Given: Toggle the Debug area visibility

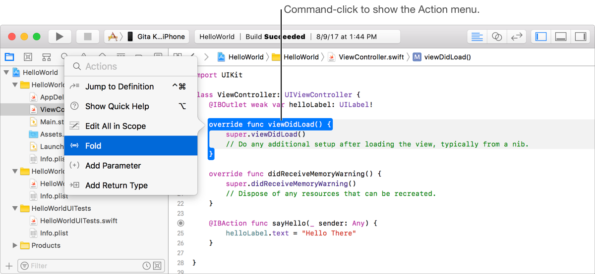Looking at the screenshot, I should [560, 37].
